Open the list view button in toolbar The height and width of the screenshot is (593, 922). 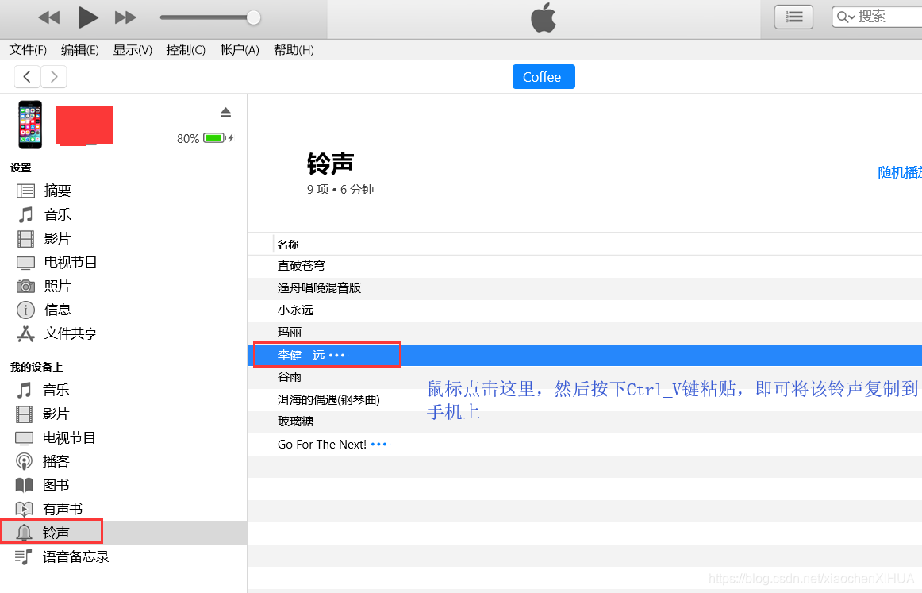(x=793, y=17)
